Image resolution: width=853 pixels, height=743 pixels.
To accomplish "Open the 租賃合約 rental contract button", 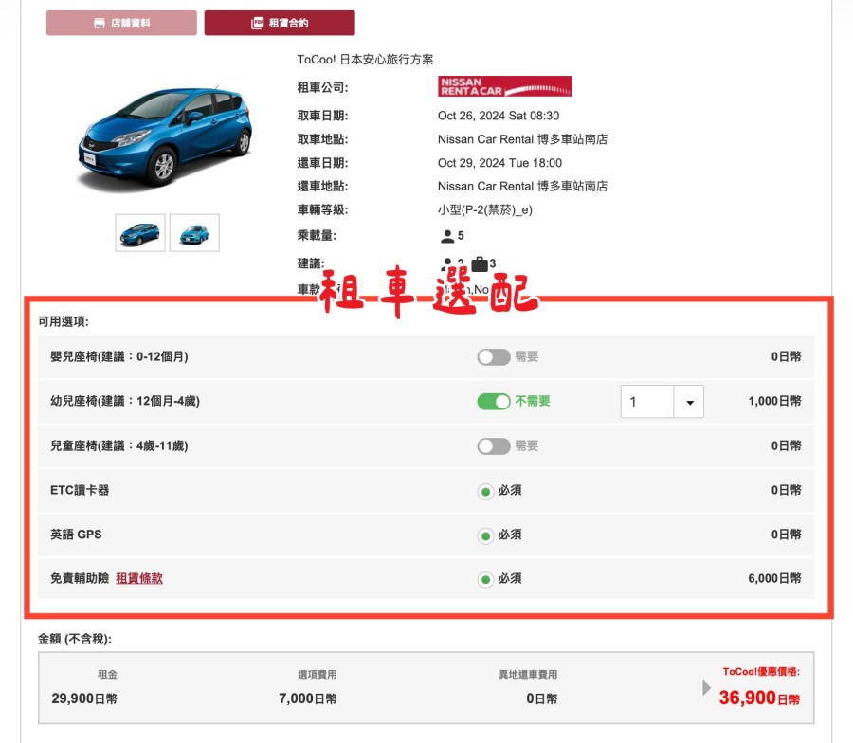I will [280, 23].
